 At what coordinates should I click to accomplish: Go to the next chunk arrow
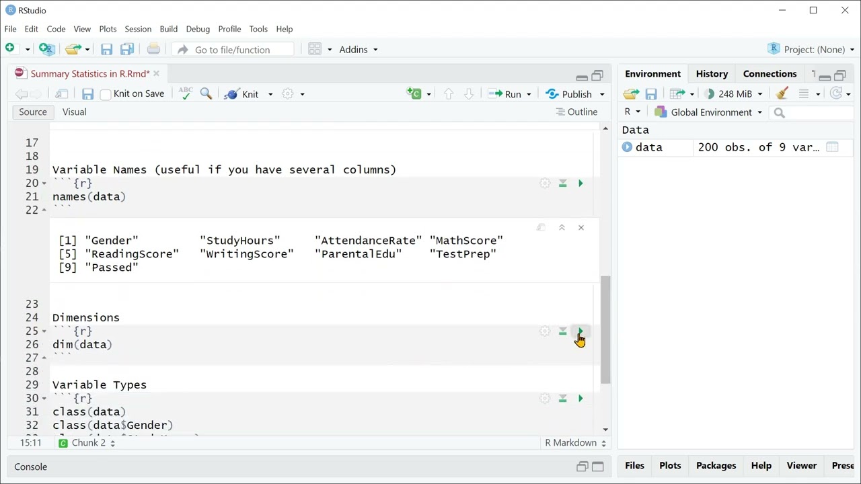469,94
